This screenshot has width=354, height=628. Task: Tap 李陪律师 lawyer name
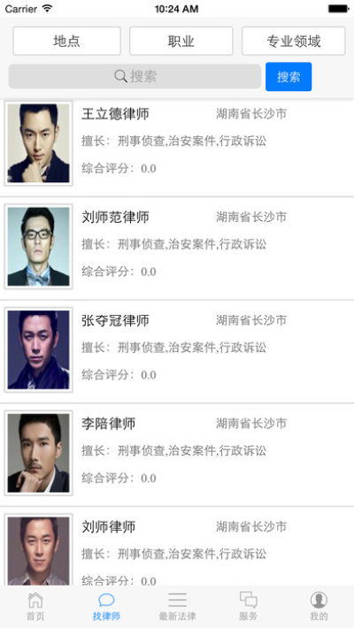click(109, 424)
